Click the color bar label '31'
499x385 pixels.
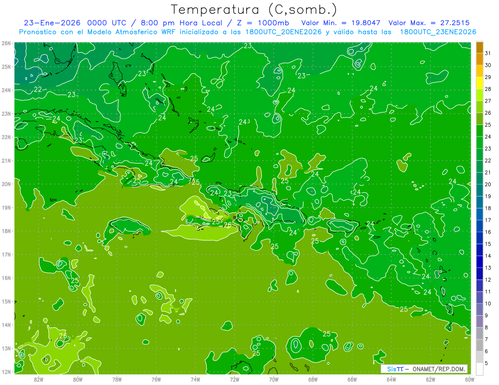click(488, 54)
